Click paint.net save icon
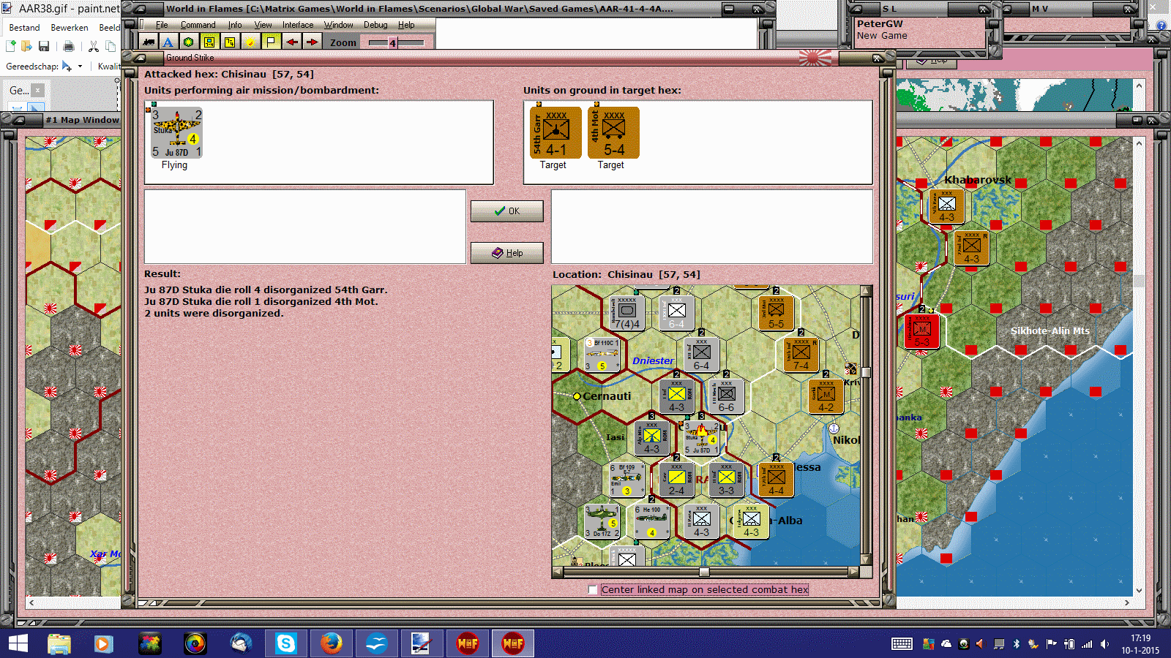This screenshot has width=1171, height=658. (44, 46)
